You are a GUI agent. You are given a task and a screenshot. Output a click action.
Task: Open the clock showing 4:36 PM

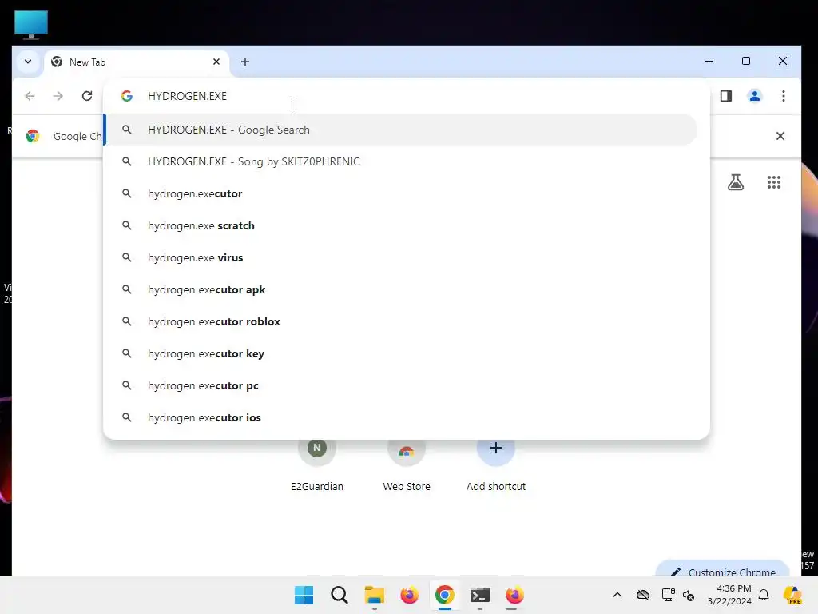tap(729, 595)
